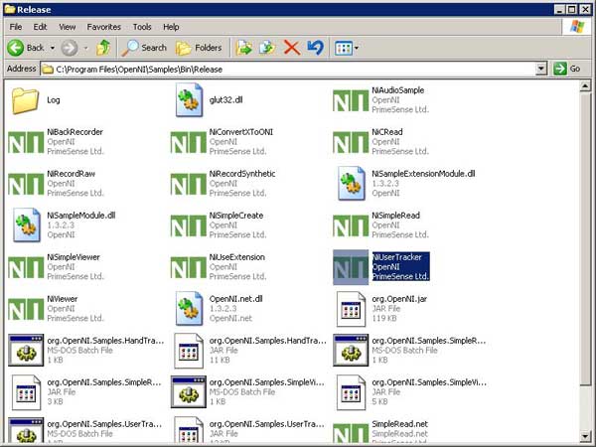Click the Move To toolbar icon
596x447 pixels.
[244, 48]
